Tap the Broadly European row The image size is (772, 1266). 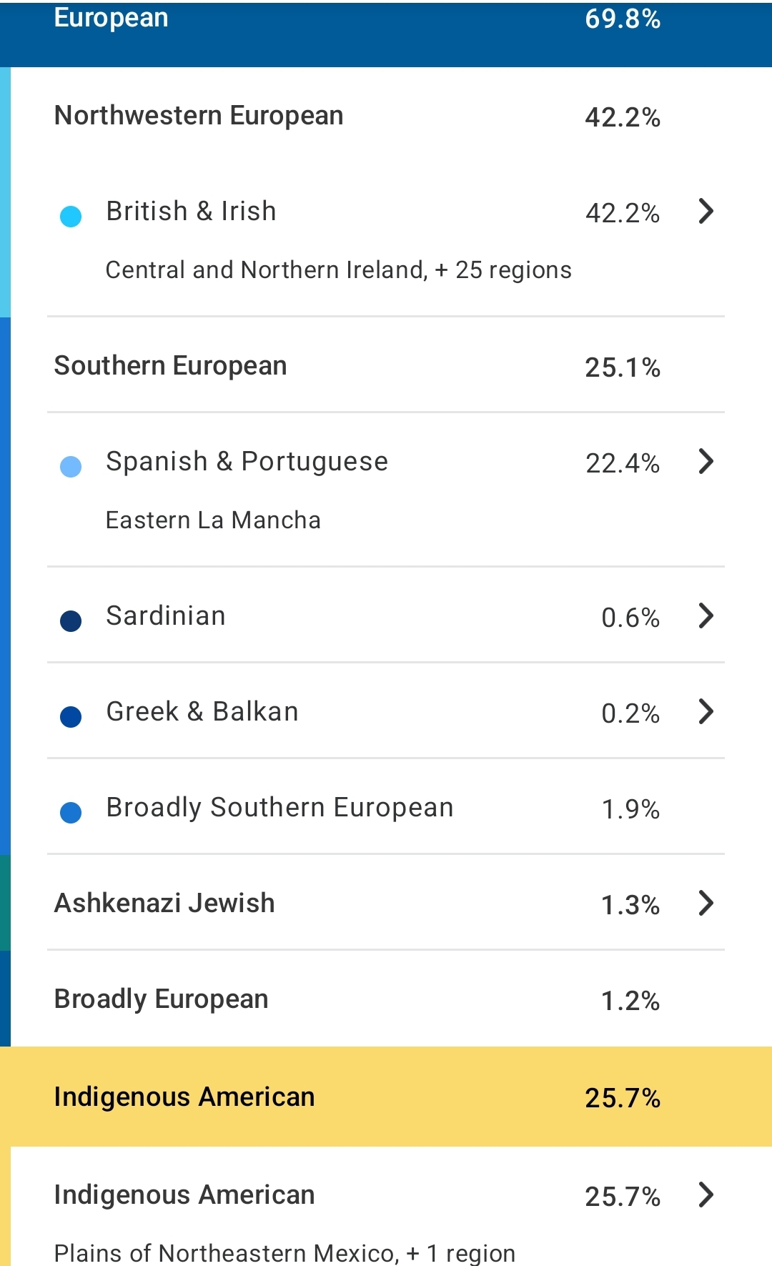[386, 999]
